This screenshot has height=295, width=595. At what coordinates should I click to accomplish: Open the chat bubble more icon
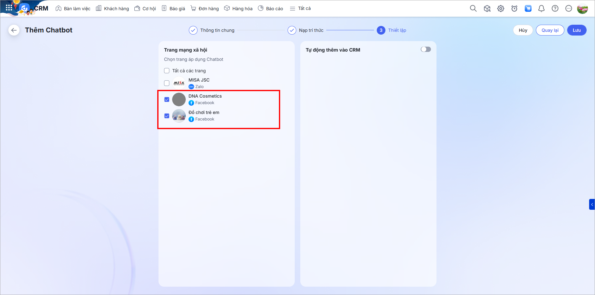568,9
